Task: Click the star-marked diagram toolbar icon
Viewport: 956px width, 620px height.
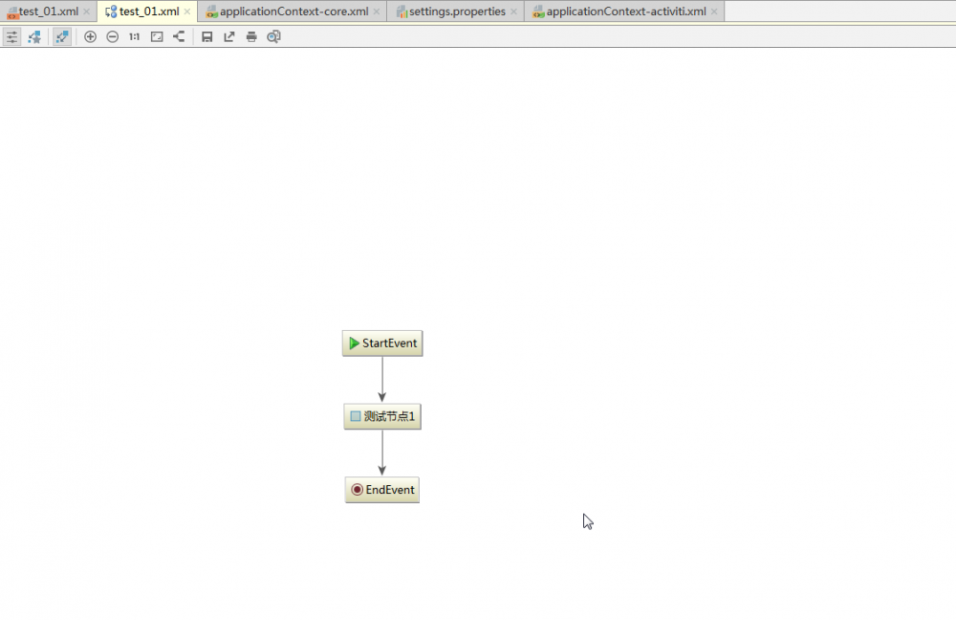Action: click(34, 37)
